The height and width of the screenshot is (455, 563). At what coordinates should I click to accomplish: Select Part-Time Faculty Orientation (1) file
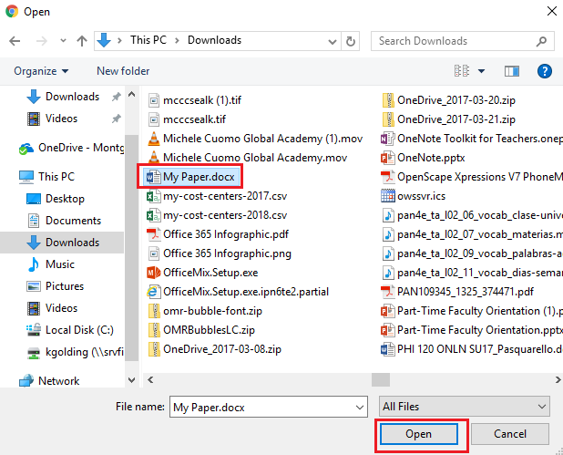472,311
